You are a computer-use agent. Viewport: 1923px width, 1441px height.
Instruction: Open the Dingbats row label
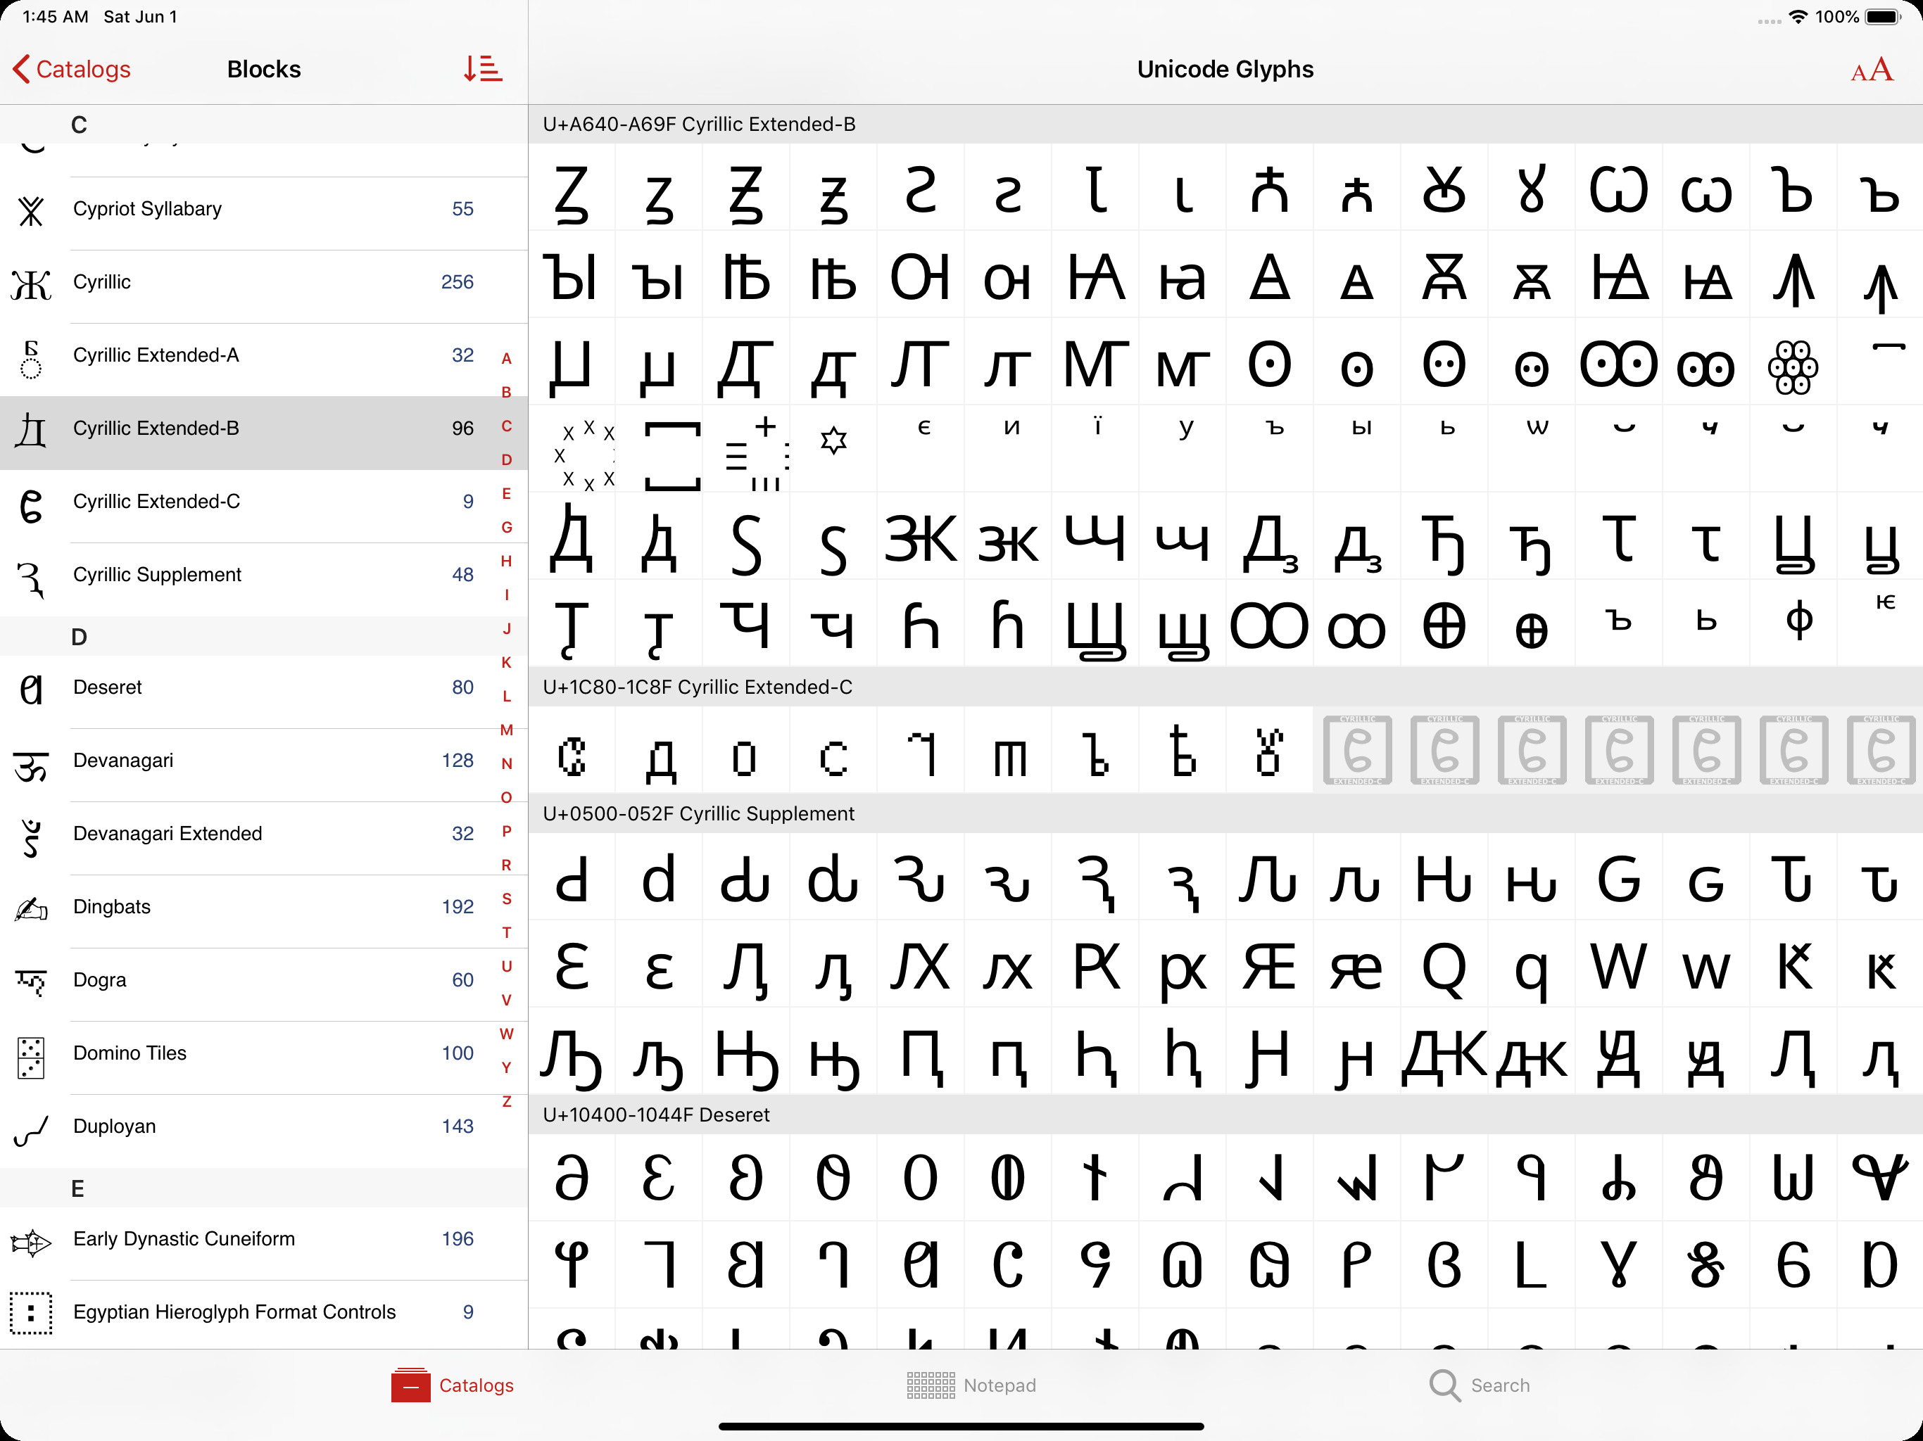click(x=112, y=906)
